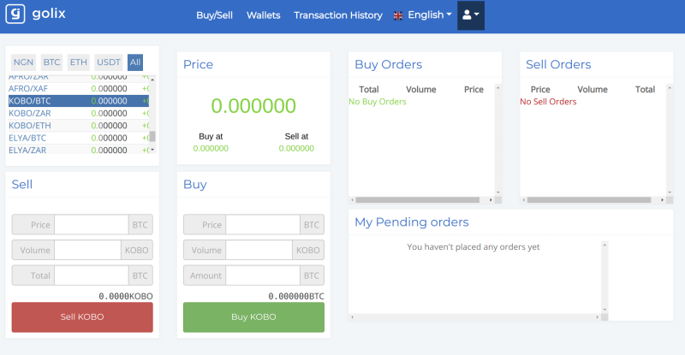The height and width of the screenshot is (355, 685).
Task: Focus the Buy Amount input field
Action: [x=263, y=275]
